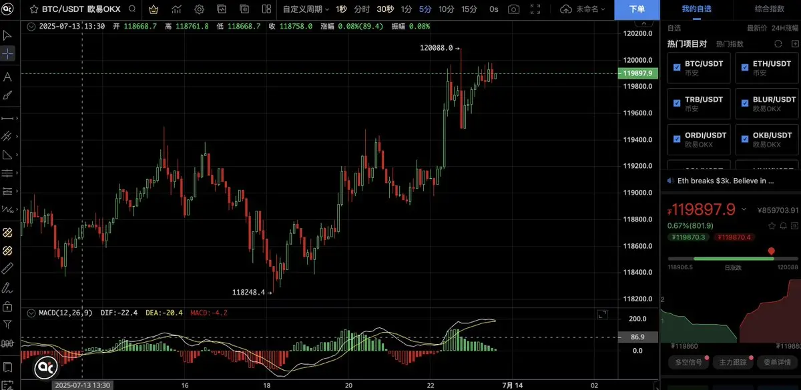801x390 pixels.
Task: Select the brush drawing tool
Action: [x=7, y=95]
